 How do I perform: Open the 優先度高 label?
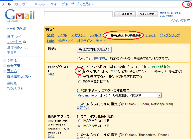point(13,66)
